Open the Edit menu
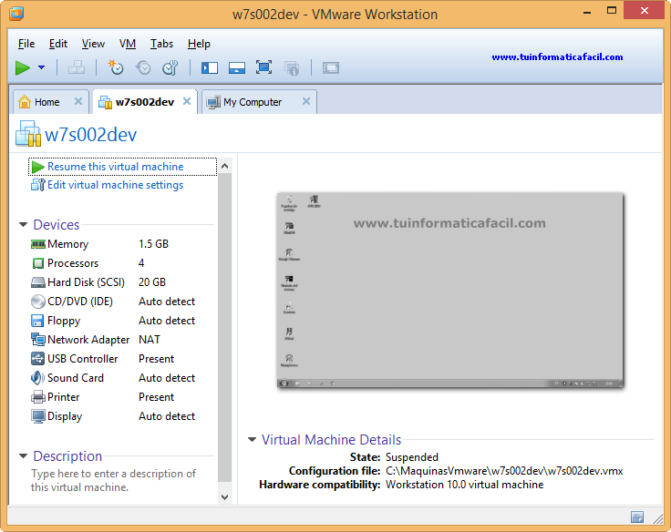The image size is (671, 532). coord(58,44)
